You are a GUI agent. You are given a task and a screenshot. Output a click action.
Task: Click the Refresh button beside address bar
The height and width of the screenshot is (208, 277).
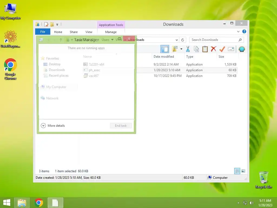click(183, 40)
